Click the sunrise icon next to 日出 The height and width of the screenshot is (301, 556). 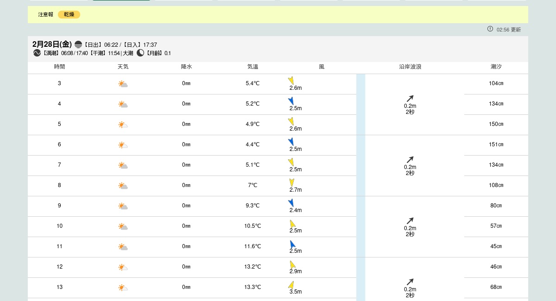point(78,44)
